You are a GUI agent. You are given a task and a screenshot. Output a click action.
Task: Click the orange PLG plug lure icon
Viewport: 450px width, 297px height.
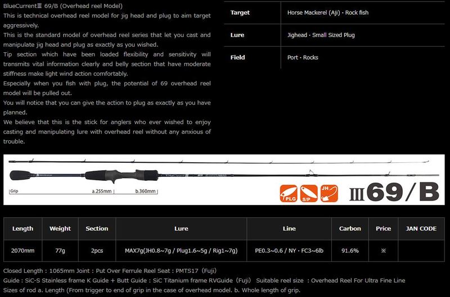(x=289, y=193)
